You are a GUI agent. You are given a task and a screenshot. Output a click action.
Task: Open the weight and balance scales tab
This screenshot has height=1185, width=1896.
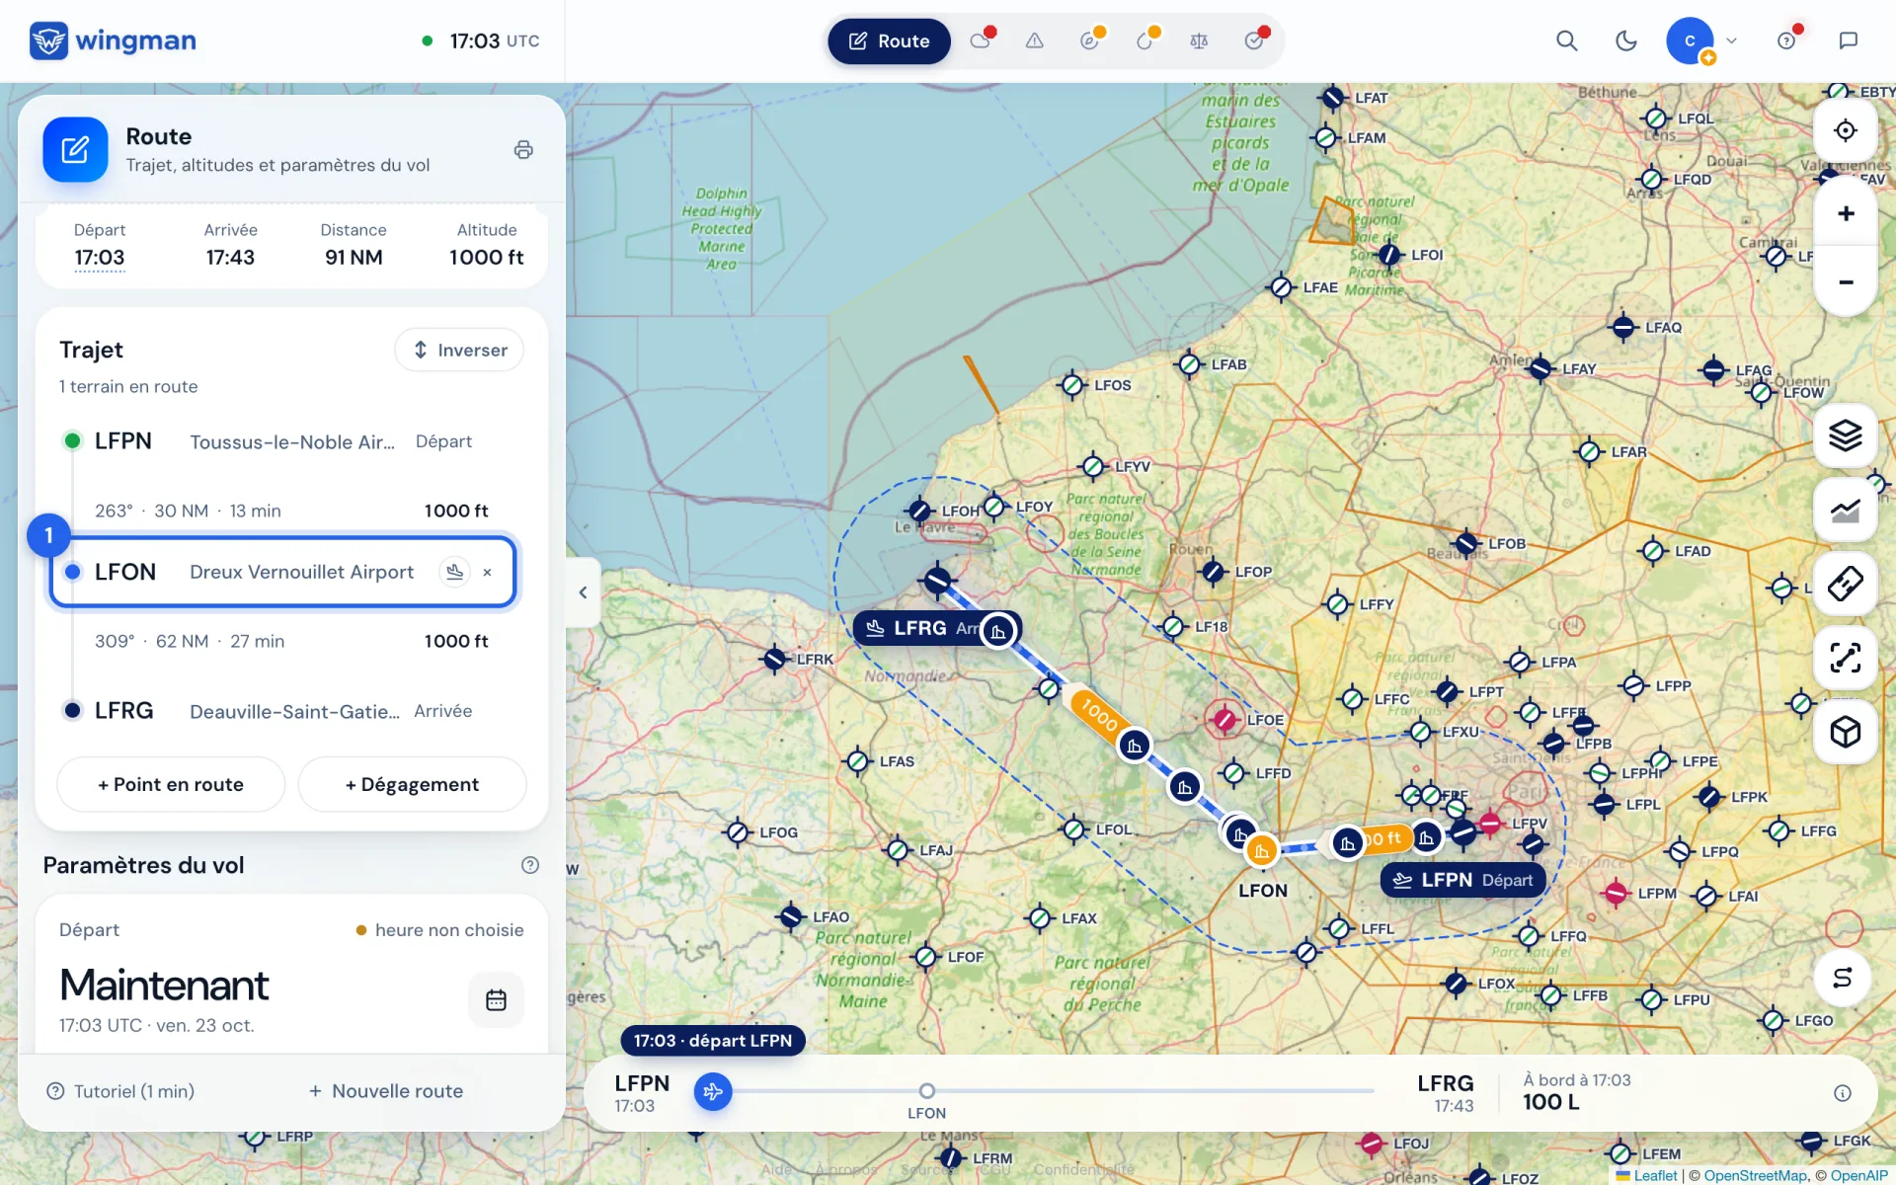coord(1199,41)
